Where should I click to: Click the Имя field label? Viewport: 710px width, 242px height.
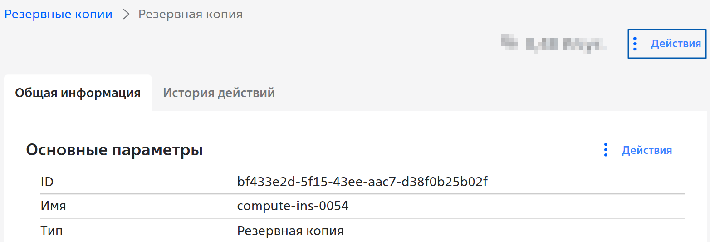pos(53,206)
